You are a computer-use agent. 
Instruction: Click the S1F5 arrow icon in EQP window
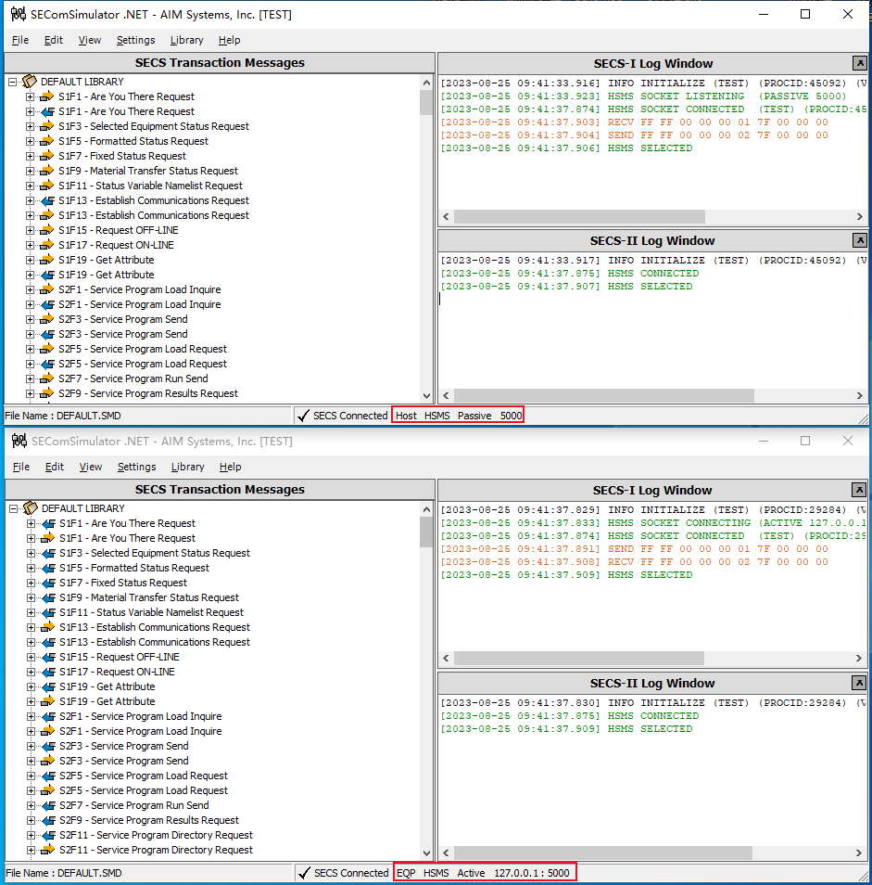pyautogui.click(x=48, y=568)
